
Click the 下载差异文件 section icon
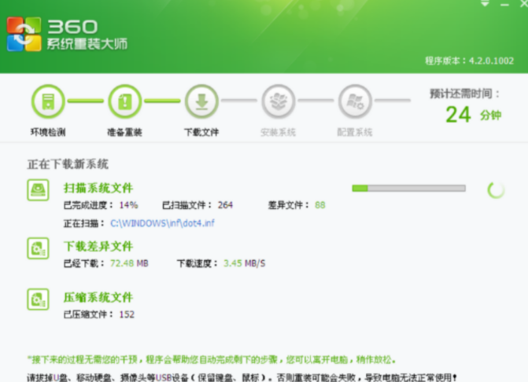coord(38,248)
